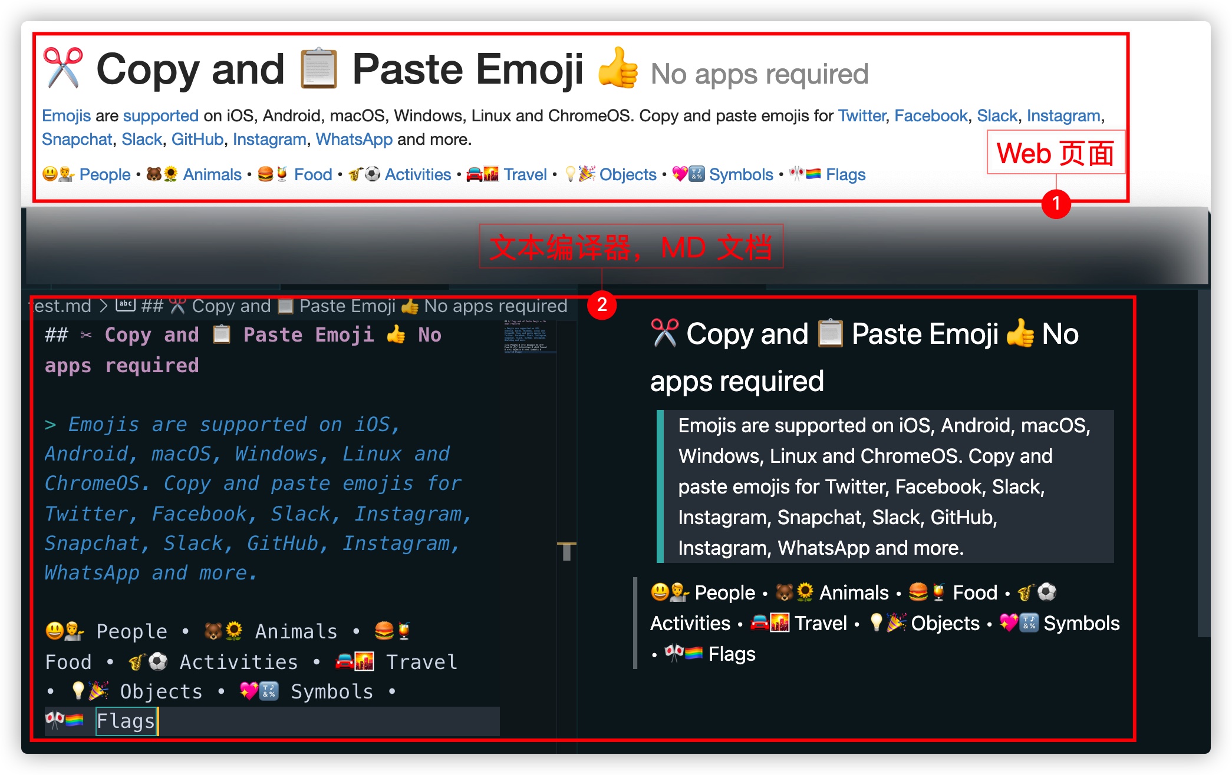Click the clipboard emoji in preview heading
This screenshot has width=1232, height=775.
tap(830, 333)
